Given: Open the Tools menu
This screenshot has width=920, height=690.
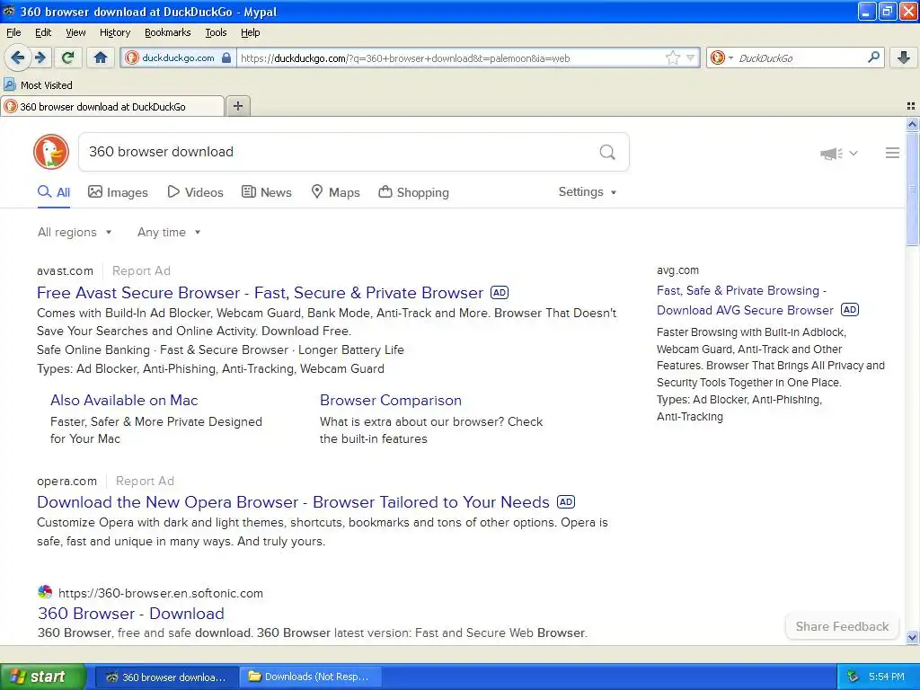Looking at the screenshot, I should pyautogui.click(x=216, y=32).
